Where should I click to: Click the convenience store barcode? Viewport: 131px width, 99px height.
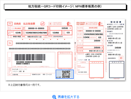click(30, 57)
